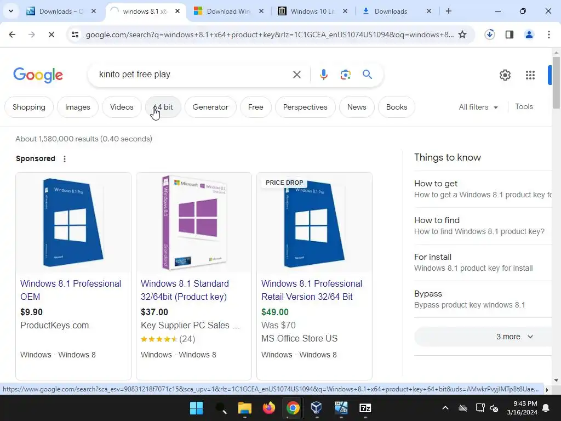The width and height of the screenshot is (561, 421).
Task: Open the How to get topic
Action: (483, 189)
